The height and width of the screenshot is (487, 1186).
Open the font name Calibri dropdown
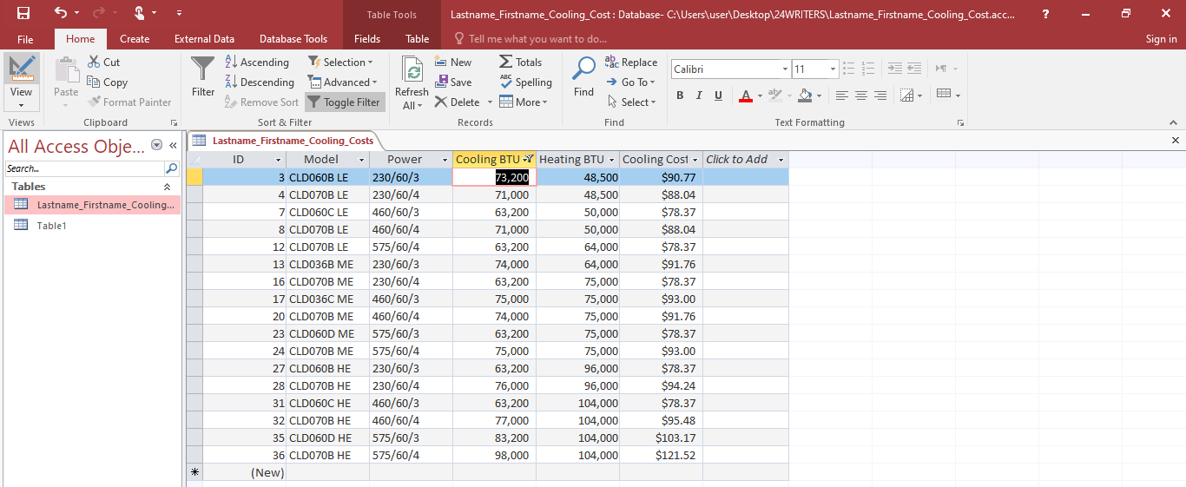pyautogui.click(x=785, y=69)
